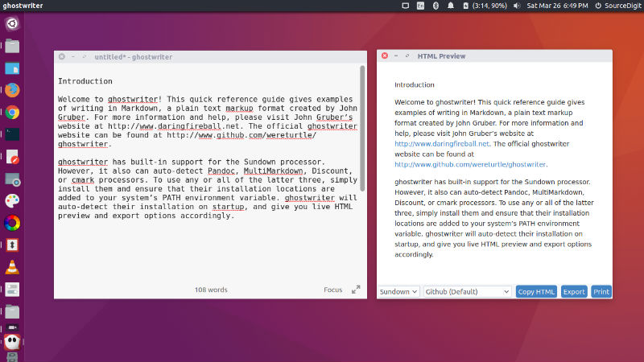Screen dimensions: 644x362
Task: Click the ghostwriter ghost icon in launcher
Action: pyautogui.click(x=12, y=341)
